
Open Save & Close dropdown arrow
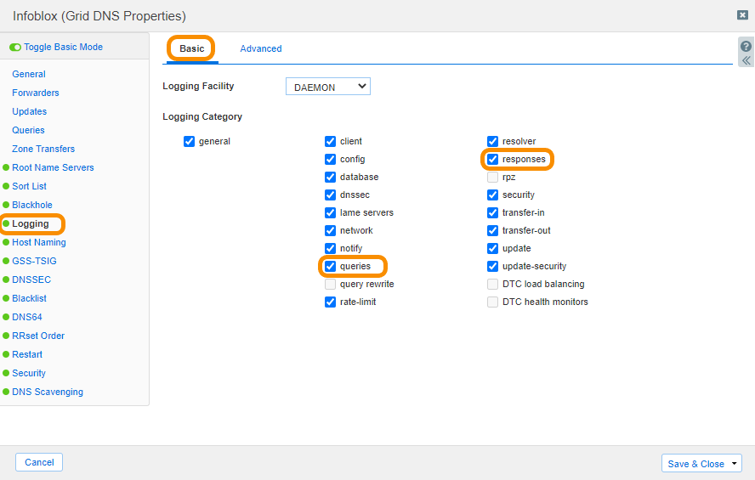click(735, 464)
